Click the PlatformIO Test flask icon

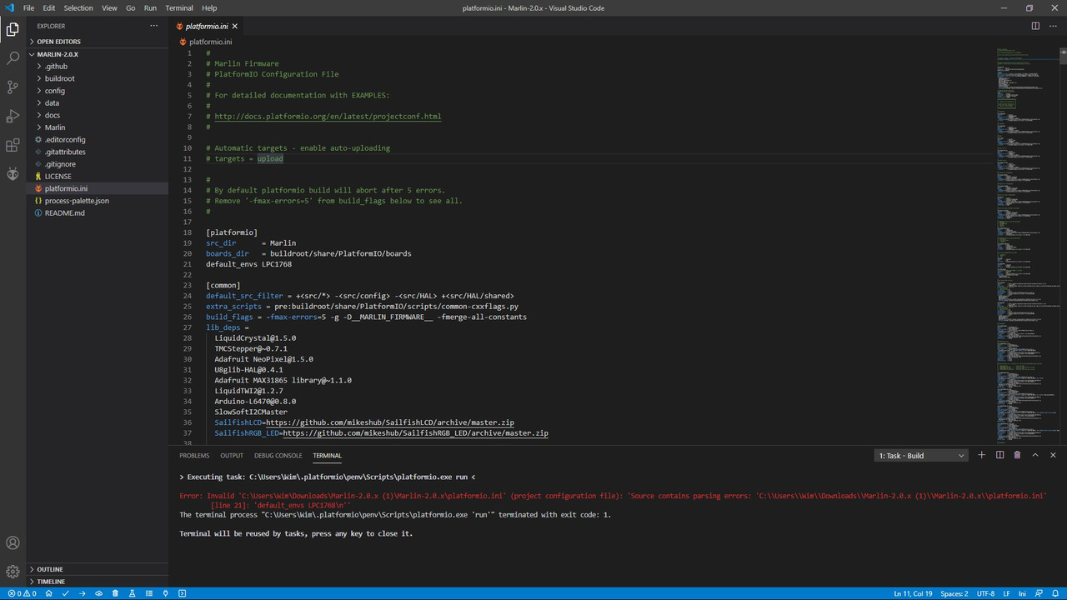tap(132, 593)
